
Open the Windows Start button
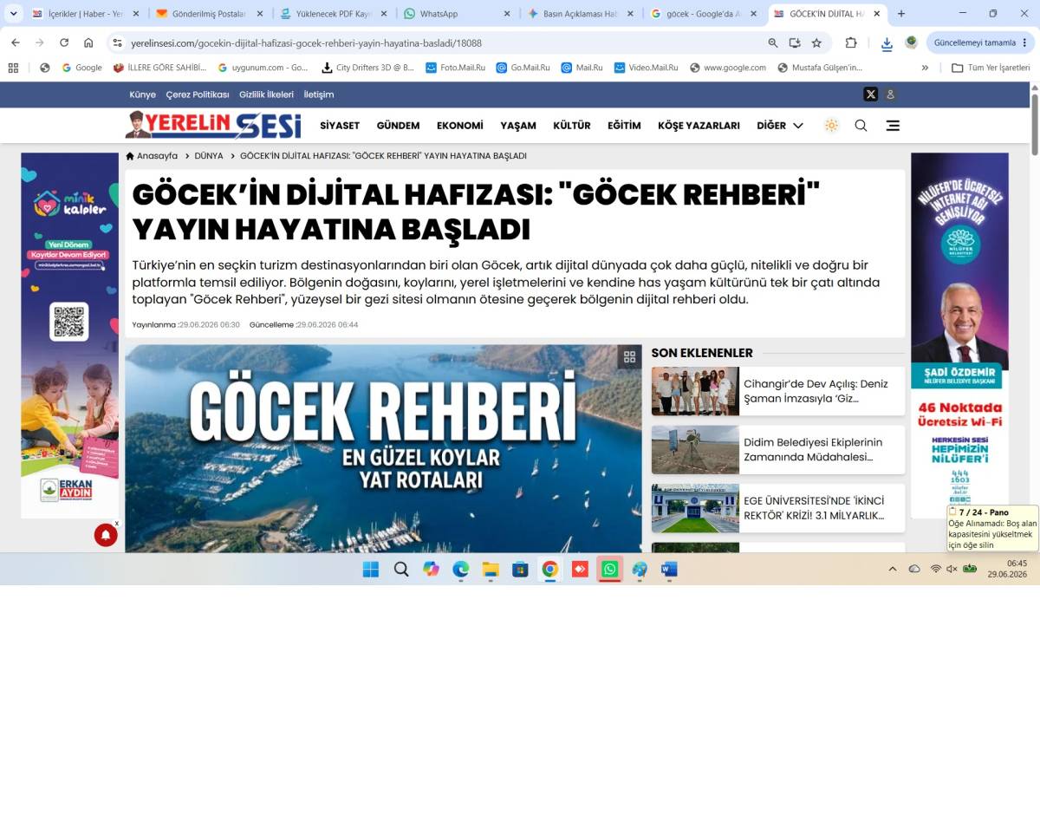pos(371,569)
